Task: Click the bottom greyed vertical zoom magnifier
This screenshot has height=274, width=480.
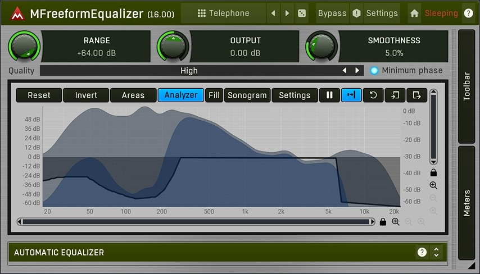Action: [433, 211]
